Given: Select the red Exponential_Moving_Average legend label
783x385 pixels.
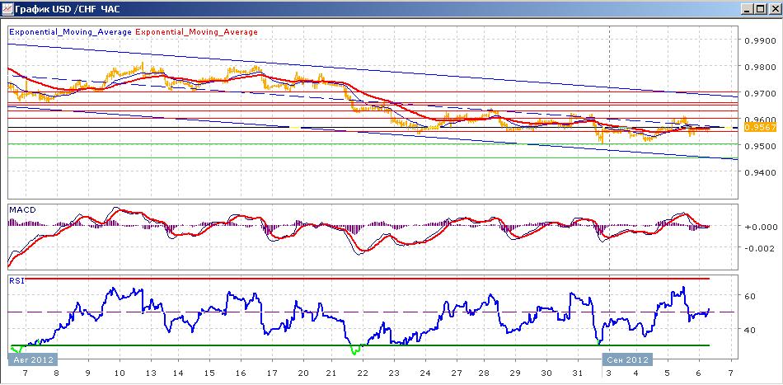Looking at the screenshot, I should [197, 32].
